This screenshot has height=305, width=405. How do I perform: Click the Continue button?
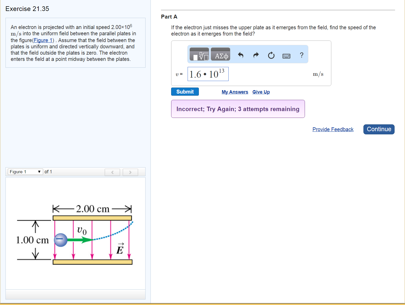[379, 129]
